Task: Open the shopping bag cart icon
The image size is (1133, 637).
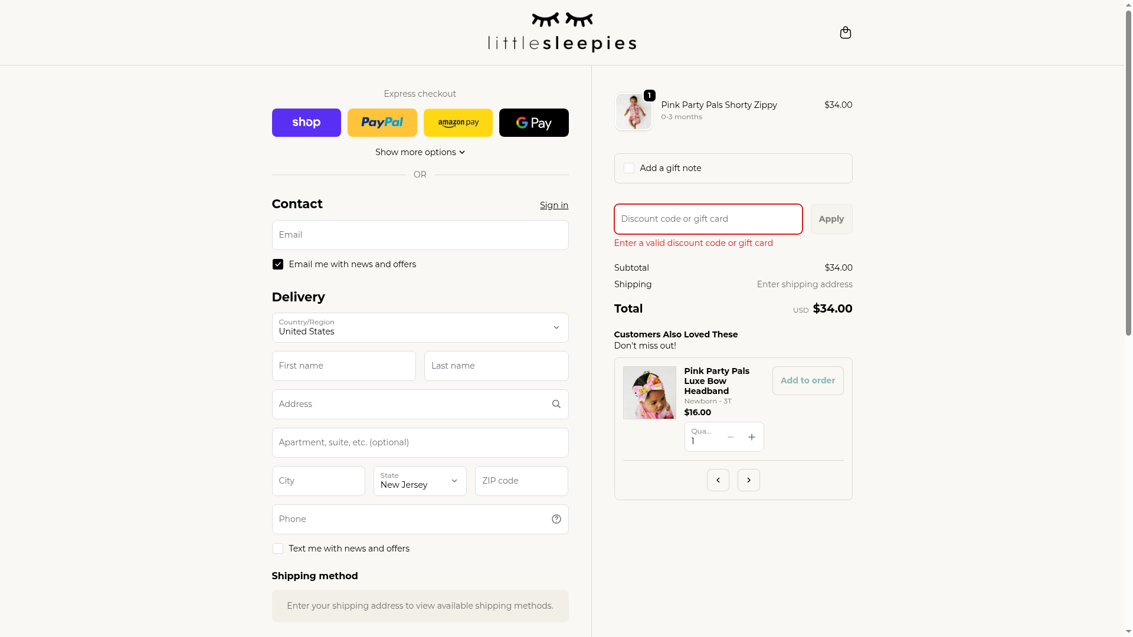Action: pyautogui.click(x=845, y=32)
